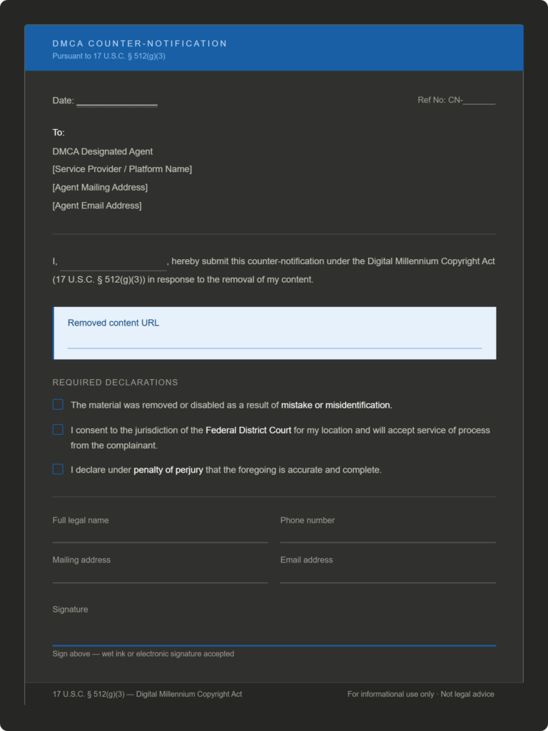This screenshot has width=548, height=731.
Task: Click the Signature line
Action: point(274,635)
